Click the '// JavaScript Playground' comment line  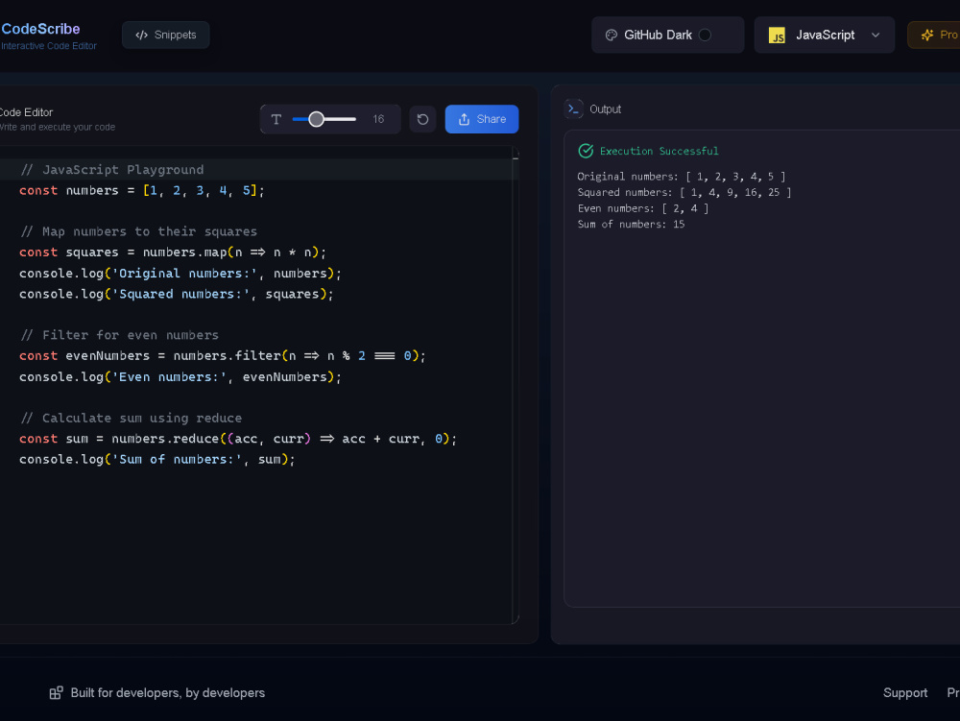[x=111, y=170]
